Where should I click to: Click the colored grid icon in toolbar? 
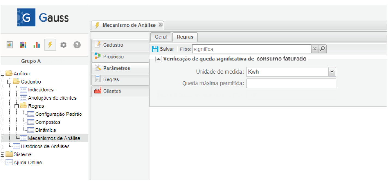[23, 45]
